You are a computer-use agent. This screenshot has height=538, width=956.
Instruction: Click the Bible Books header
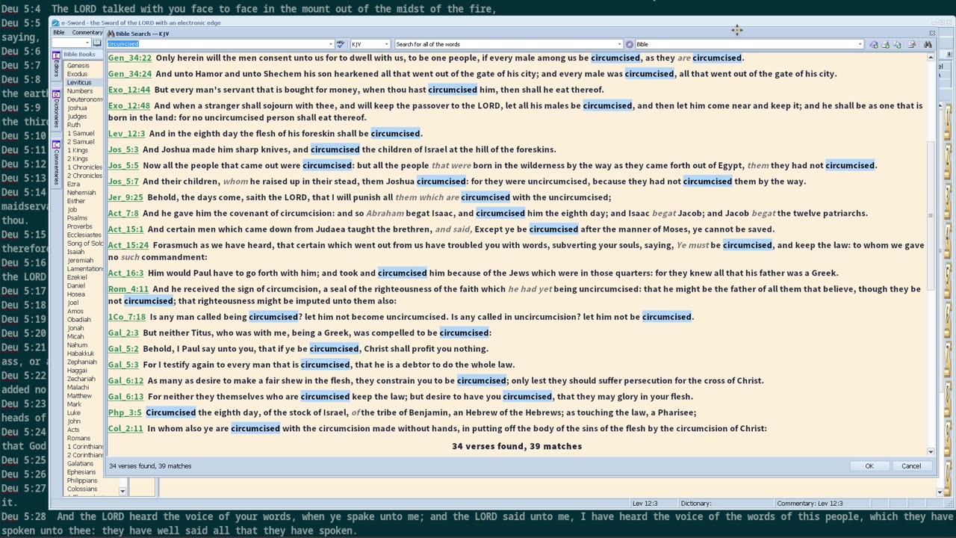coord(79,55)
